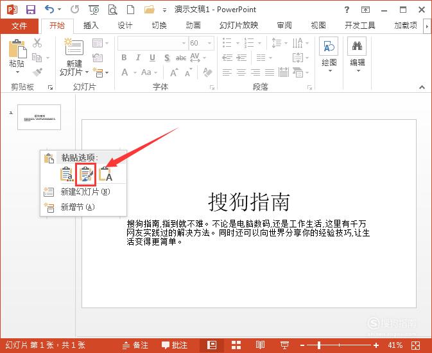Undo the last action

(49, 10)
